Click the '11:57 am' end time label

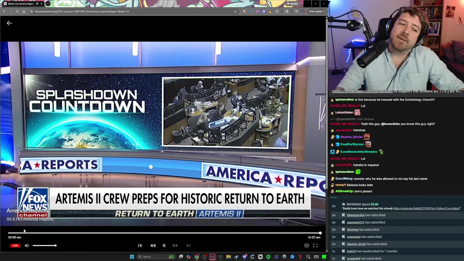click(x=314, y=237)
